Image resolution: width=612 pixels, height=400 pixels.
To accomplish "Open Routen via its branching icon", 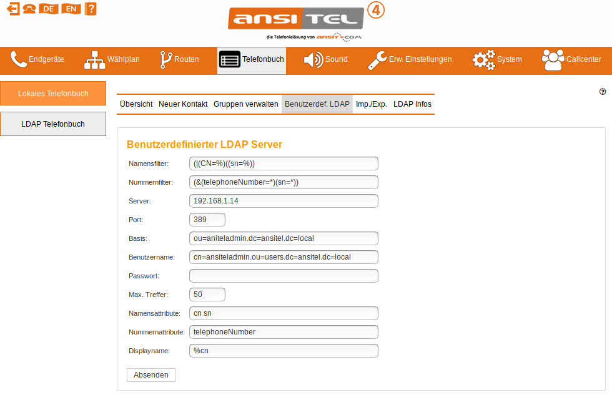I will point(165,59).
